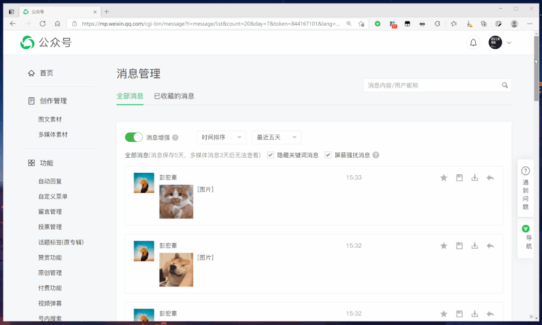The width and height of the screenshot is (542, 325).
Task: Download the 15:32 dog picture message
Action: 475,246
